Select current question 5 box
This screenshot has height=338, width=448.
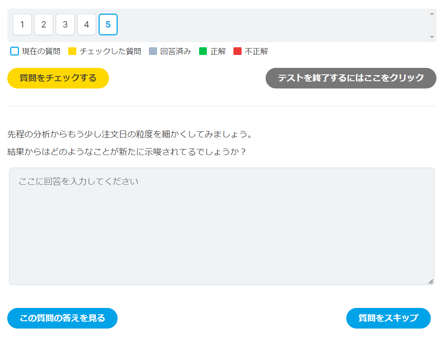pos(108,24)
